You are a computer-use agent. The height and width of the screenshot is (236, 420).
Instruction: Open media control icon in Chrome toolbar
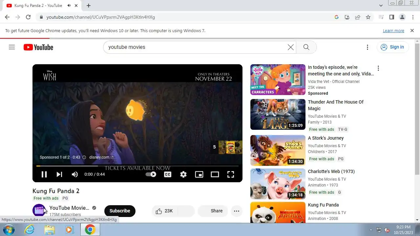[x=381, y=17]
